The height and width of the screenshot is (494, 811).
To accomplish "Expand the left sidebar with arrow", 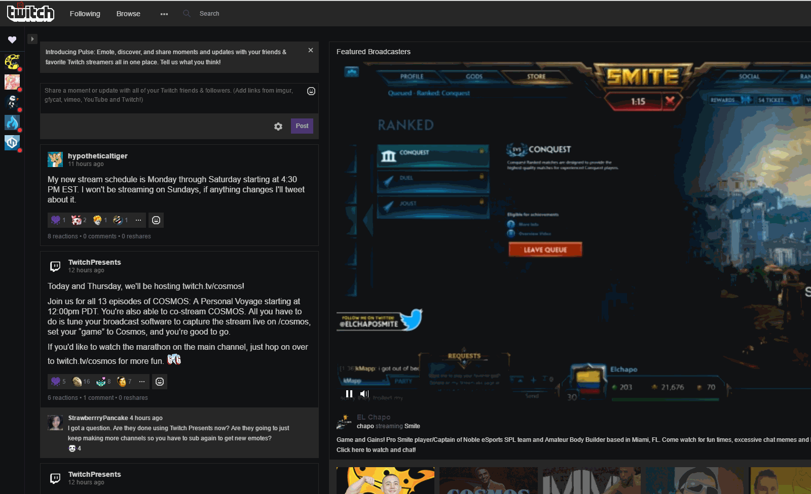I will (32, 39).
